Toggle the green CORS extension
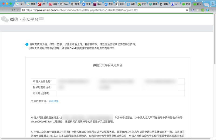Screen dimensions: 216x140 coord(202,10)
